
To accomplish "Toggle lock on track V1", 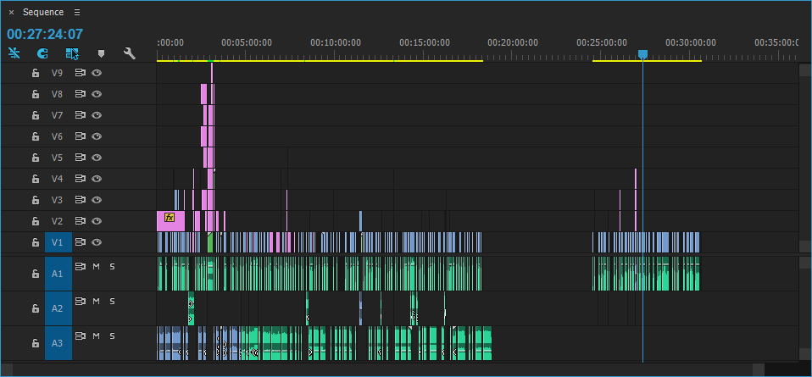I will (36, 242).
